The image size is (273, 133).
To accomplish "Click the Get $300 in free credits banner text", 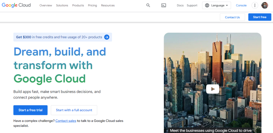I will [59, 37].
